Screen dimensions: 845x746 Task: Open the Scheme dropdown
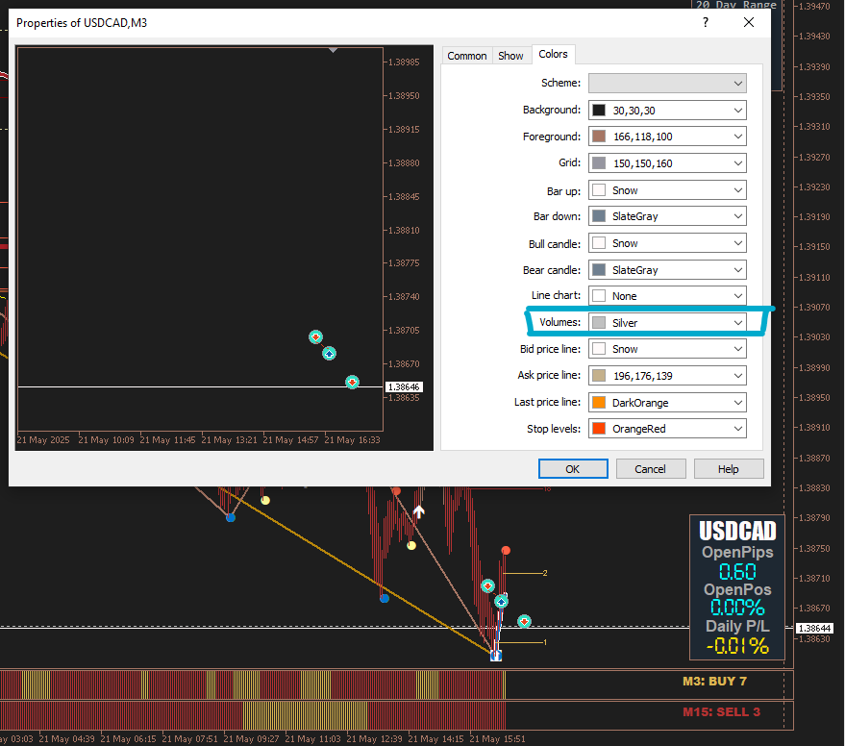pyautogui.click(x=667, y=84)
